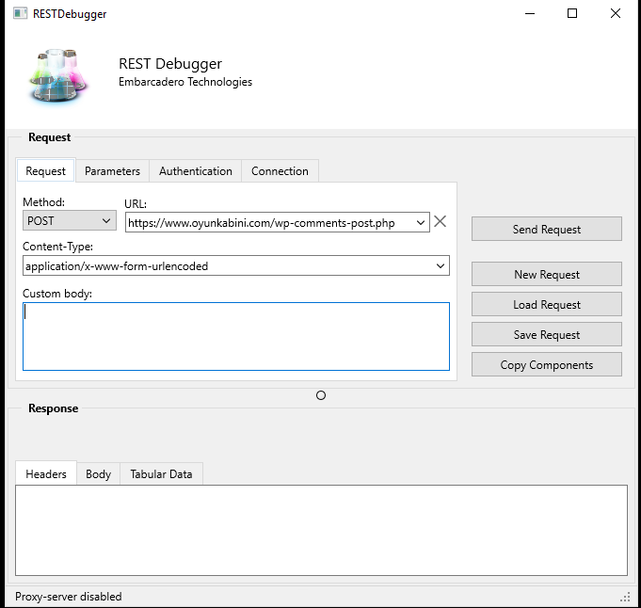The width and height of the screenshot is (641, 608).
Task: Click the 'Embarcadero Technologies' label
Action: (185, 82)
